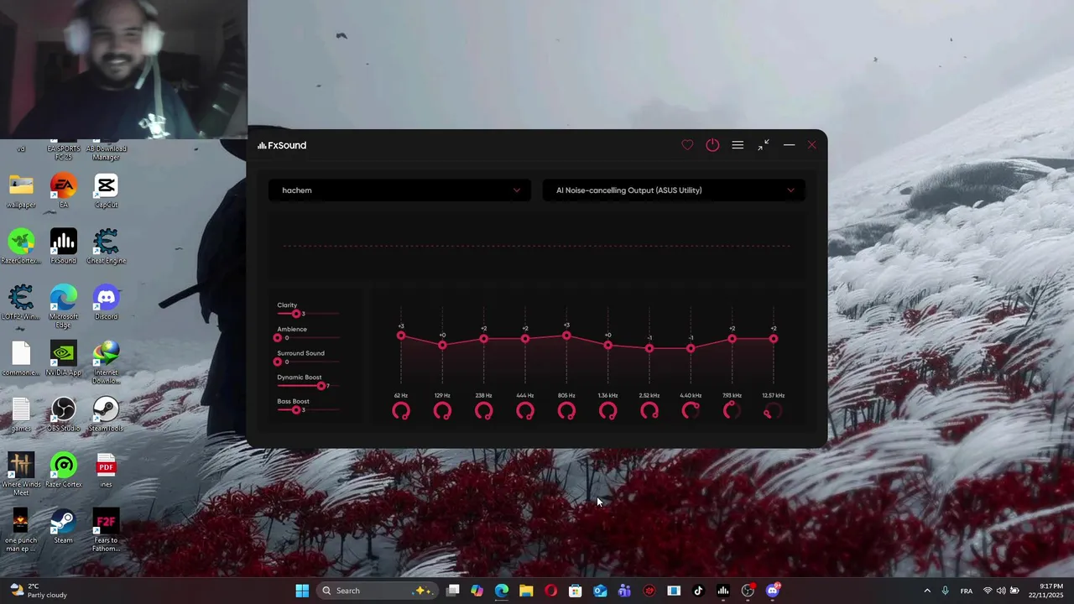Open Copilot from the taskbar
Viewport: 1074px width, 604px height.
pyautogui.click(x=477, y=591)
